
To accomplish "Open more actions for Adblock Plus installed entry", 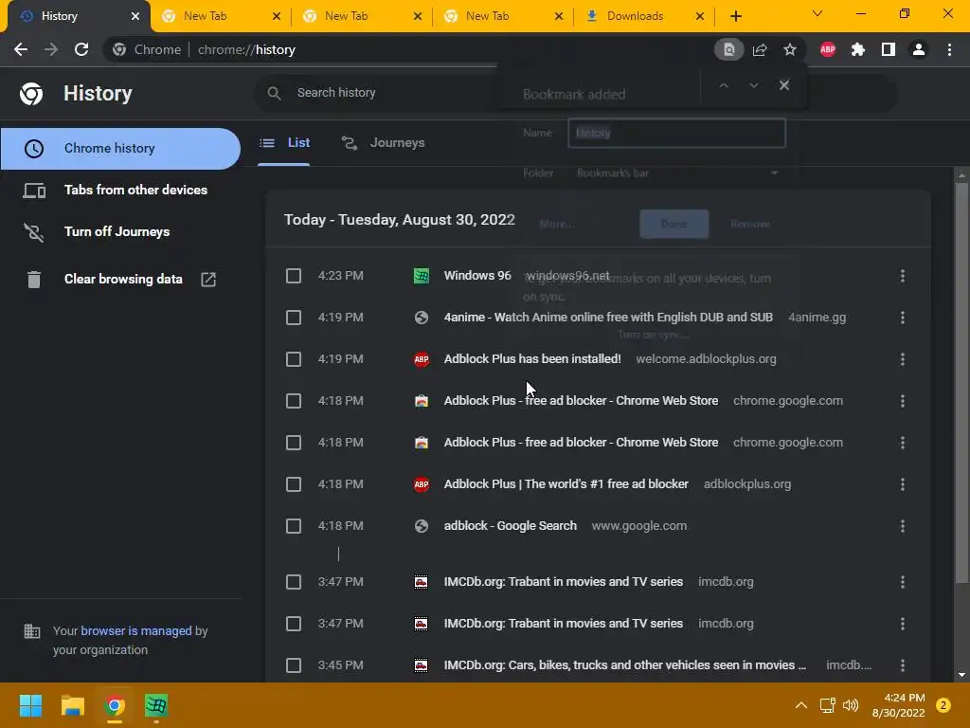I will [x=903, y=359].
